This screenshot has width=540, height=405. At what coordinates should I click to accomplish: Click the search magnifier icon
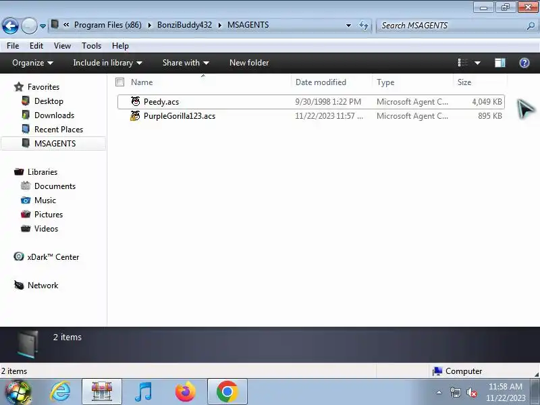(x=531, y=26)
